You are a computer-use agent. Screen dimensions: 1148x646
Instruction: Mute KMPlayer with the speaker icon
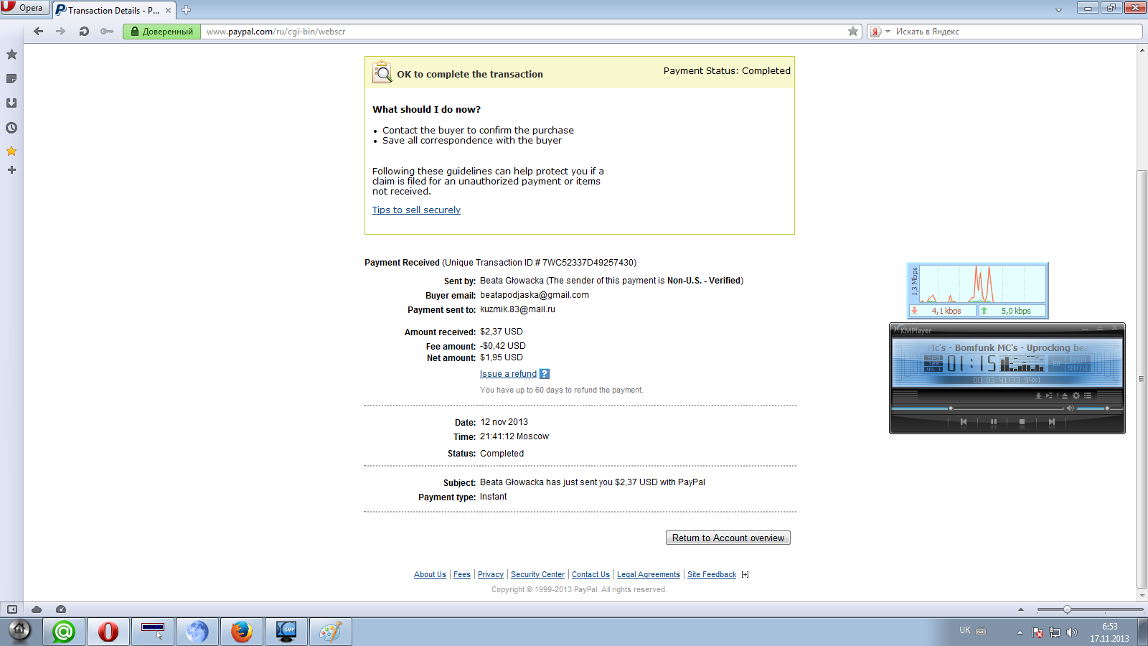pos(1070,408)
